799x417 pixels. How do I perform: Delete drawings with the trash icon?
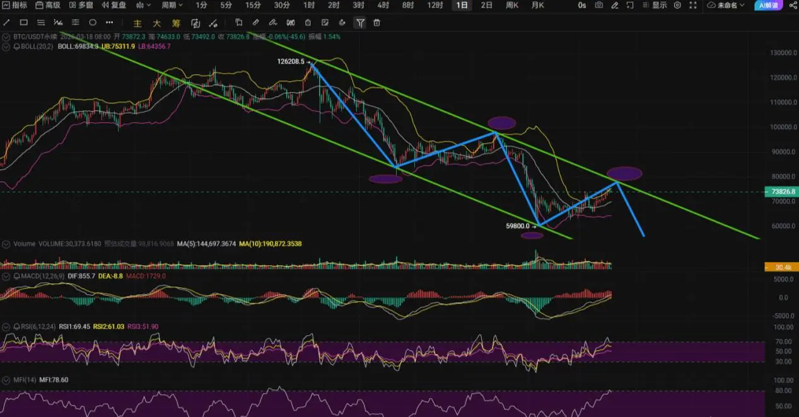coord(376,23)
